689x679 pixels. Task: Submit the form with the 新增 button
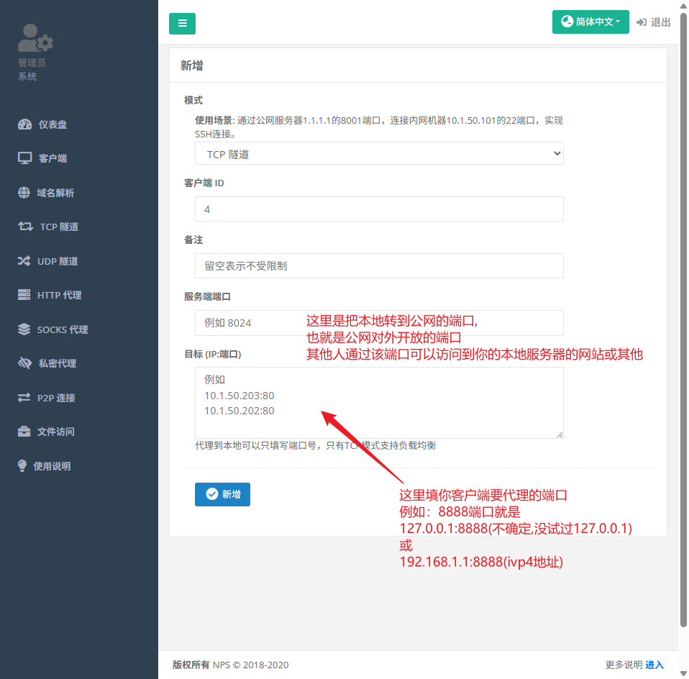pyautogui.click(x=222, y=494)
